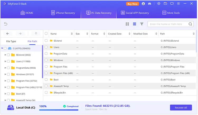Open the feedback chat bubble icon
The height and width of the screenshot is (115, 198).
(x=172, y=4)
